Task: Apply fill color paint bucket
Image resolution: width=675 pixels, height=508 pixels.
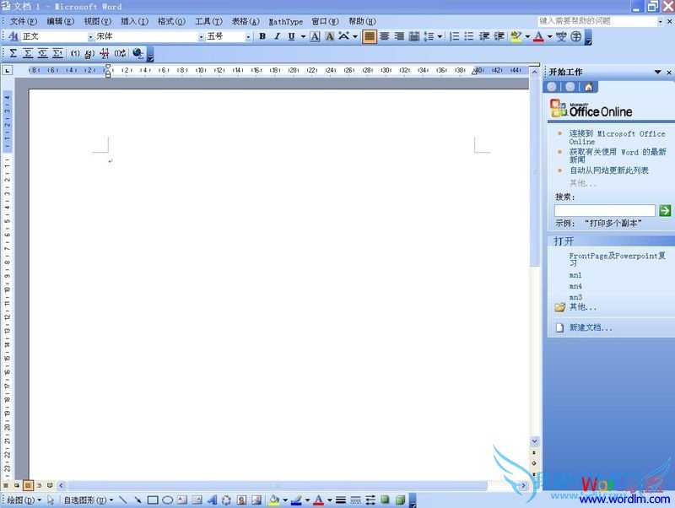Action: click(x=274, y=500)
